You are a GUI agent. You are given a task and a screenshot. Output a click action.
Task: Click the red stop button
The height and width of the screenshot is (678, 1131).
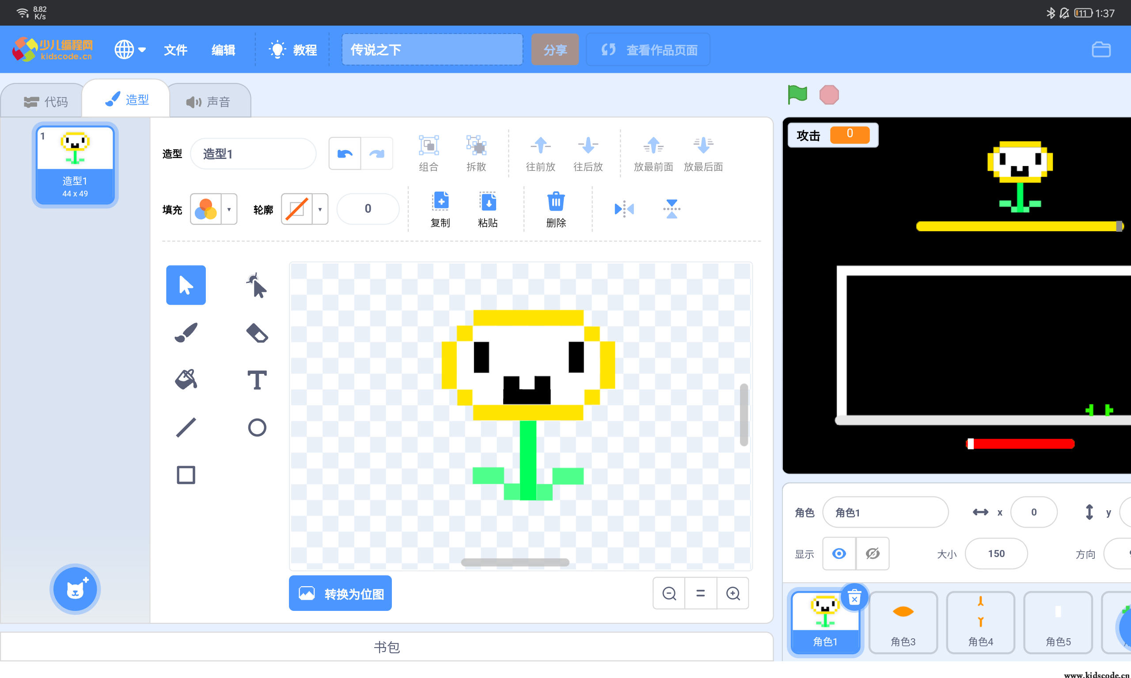click(x=829, y=94)
